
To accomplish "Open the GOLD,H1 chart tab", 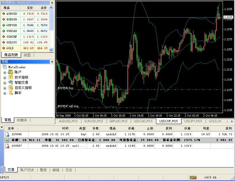I will 215,121.
